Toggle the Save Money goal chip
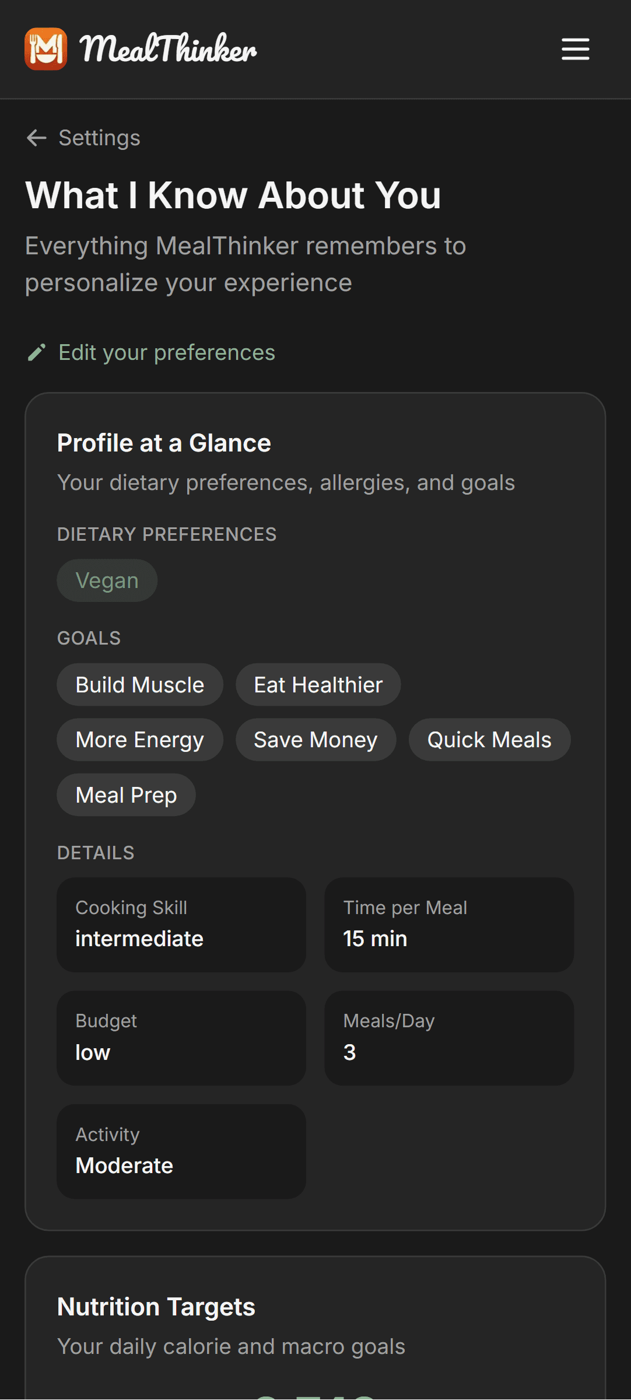This screenshot has width=631, height=1400. (316, 739)
